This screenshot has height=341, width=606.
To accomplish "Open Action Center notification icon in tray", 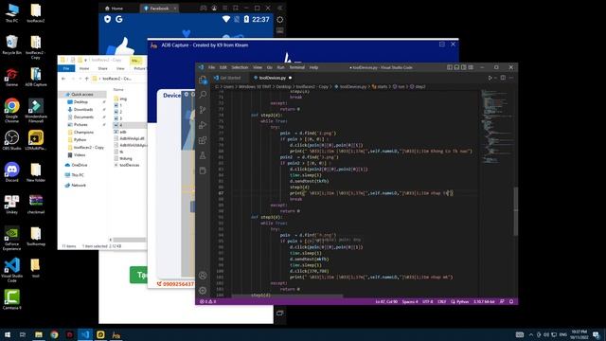I will point(597,334).
